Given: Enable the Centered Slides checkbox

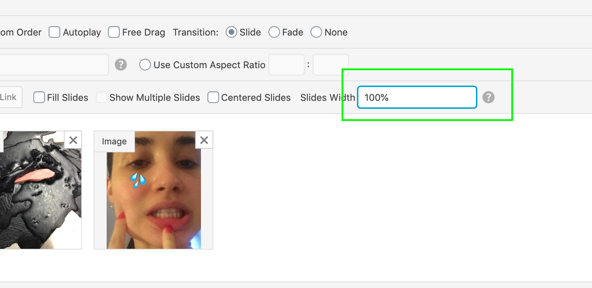Looking at the screenshot, I should pyautogui.click(x=213, y=98).
